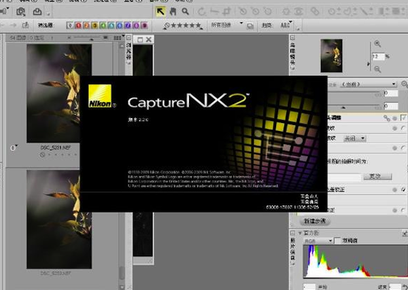Click the link chain icon in adjustment row
This screenshot has width=408, height=290.
[x=387, y=118]
